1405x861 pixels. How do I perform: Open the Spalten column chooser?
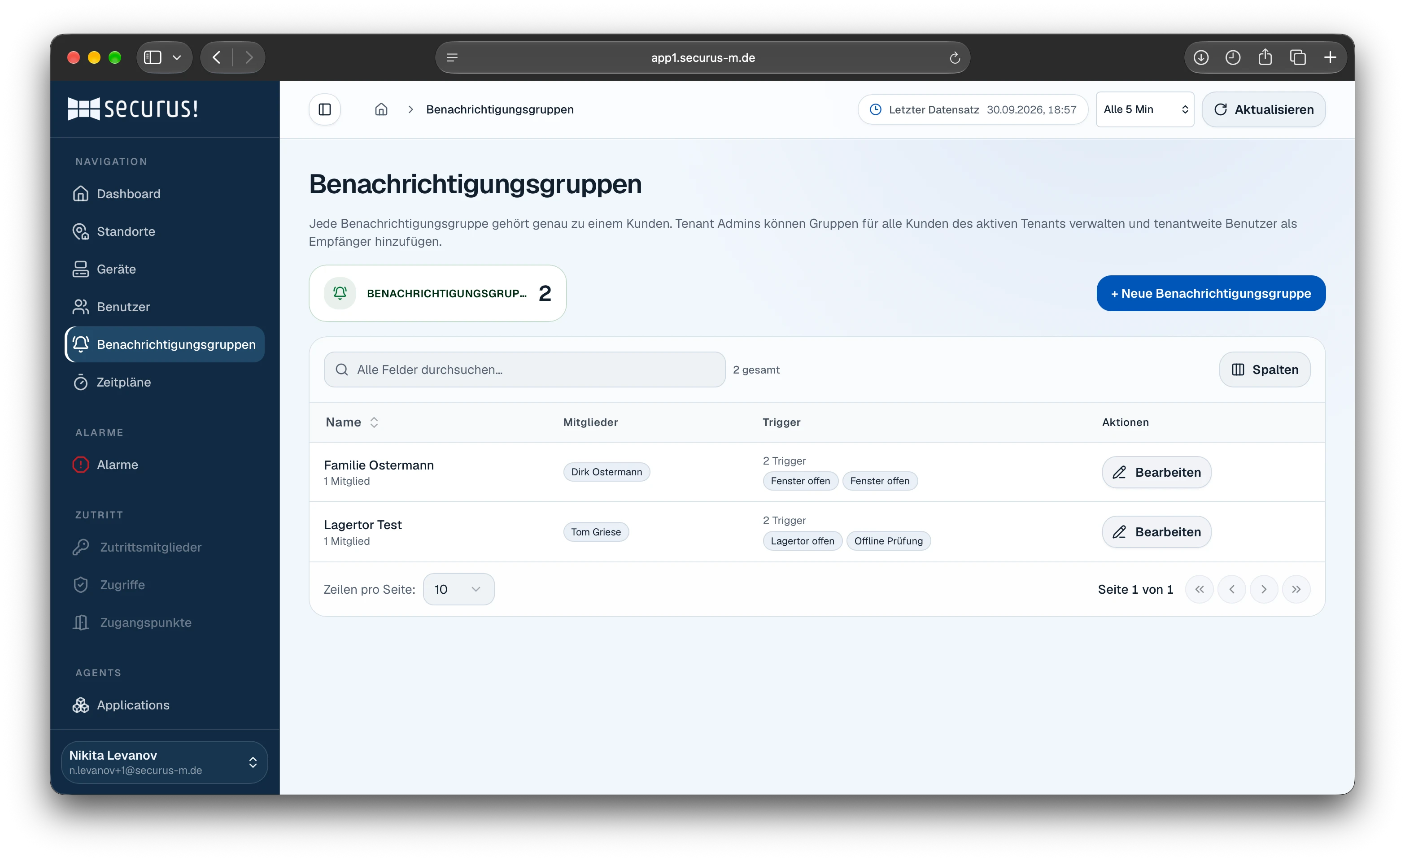[1264, 370]
